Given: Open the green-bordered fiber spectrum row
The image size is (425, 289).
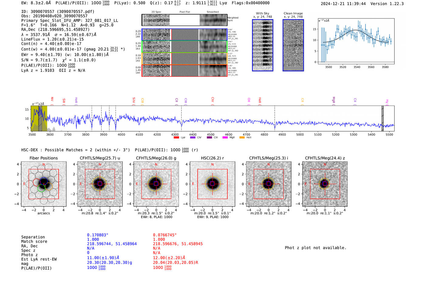Looking at the screenshot, I should pyautogui.click(x=184, y=47).
